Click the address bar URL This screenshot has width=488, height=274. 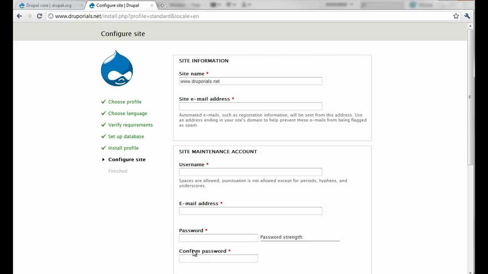[127, 16]
